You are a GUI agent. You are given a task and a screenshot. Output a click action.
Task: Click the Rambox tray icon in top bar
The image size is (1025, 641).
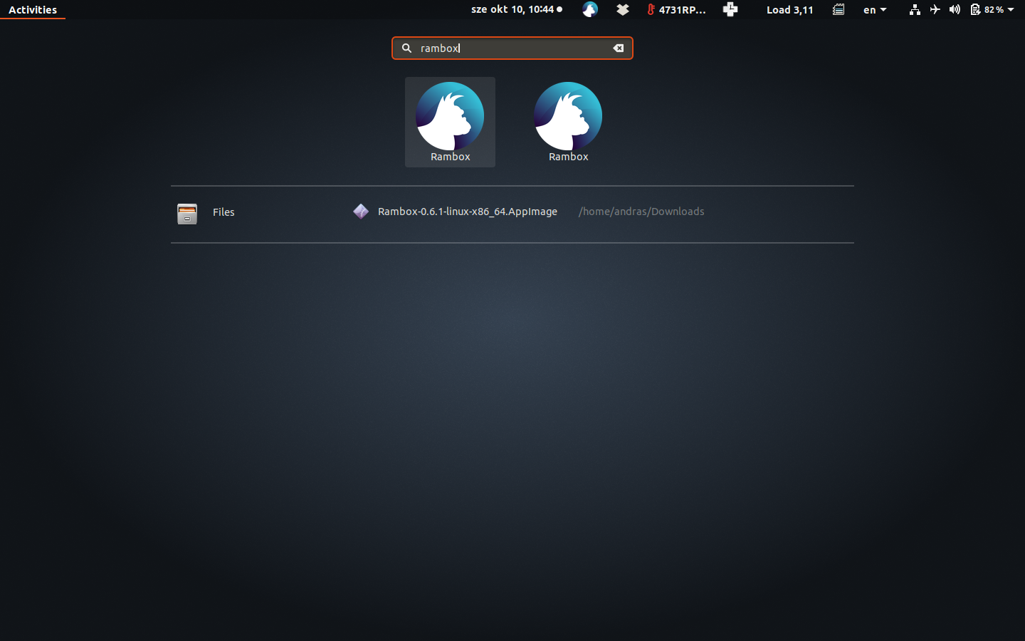click(x=590, y=9)
